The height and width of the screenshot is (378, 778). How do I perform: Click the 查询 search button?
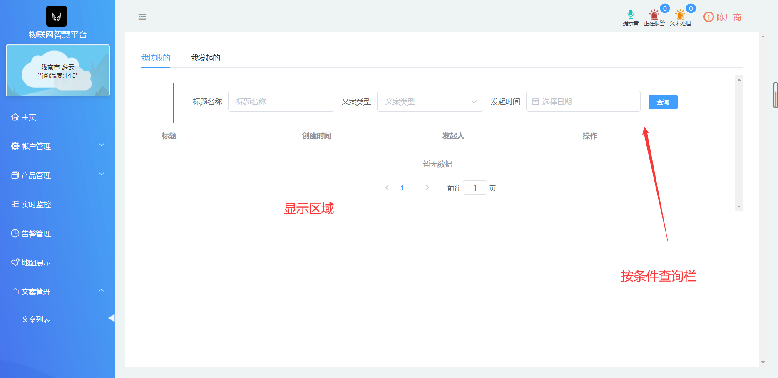[x=663, y=102]
